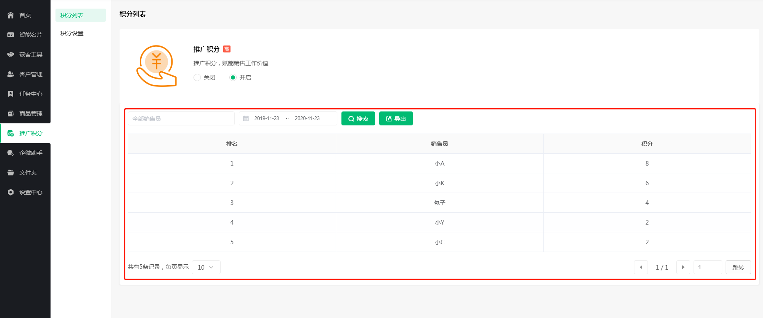Image resolution: width=763 pixels, height=318 pixels.
Task: Click the end date 2020-11-23 field
Action: tap(307, 118)
